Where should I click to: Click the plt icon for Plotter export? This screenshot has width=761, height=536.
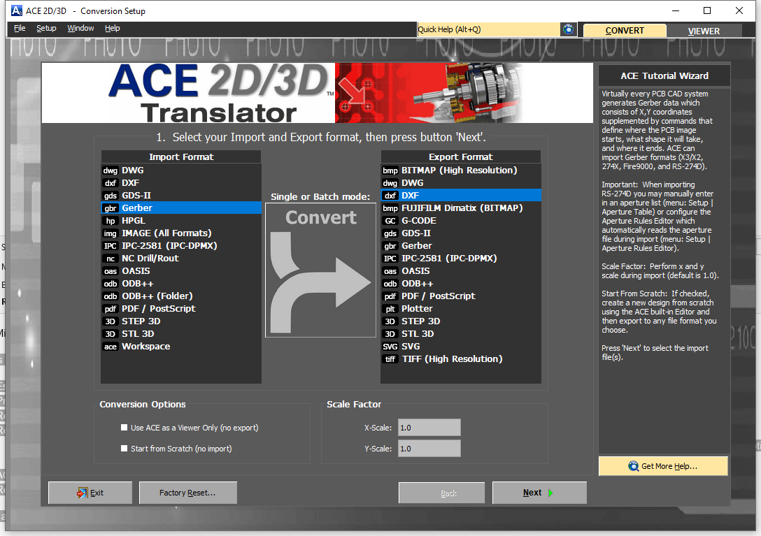[390, 309]
